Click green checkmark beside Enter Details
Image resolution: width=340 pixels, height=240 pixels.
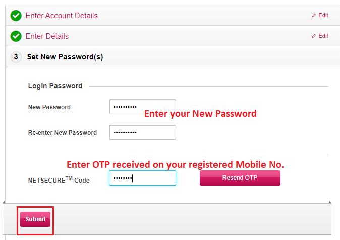click(16, 36)
